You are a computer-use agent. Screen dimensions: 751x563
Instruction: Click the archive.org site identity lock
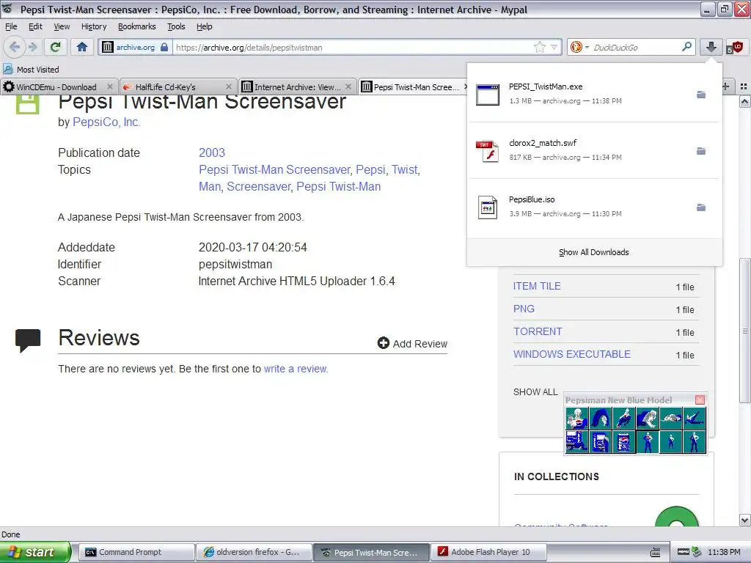click(136, 47)
